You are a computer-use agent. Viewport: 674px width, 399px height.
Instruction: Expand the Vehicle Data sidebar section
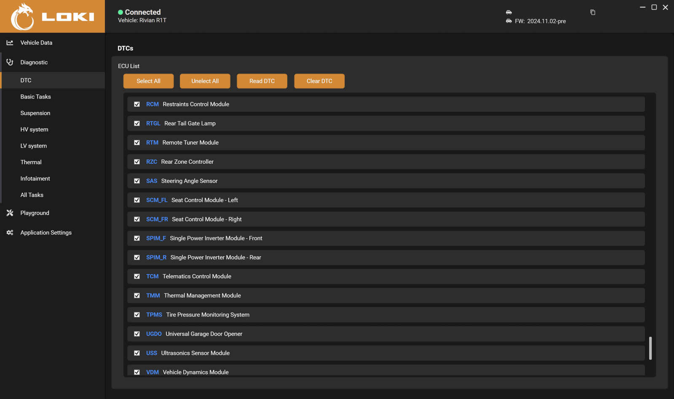click(36, 43)
